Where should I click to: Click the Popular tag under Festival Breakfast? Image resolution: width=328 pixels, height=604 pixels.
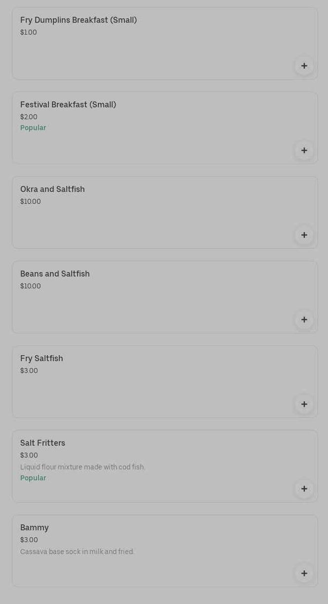tap(33, 128)
